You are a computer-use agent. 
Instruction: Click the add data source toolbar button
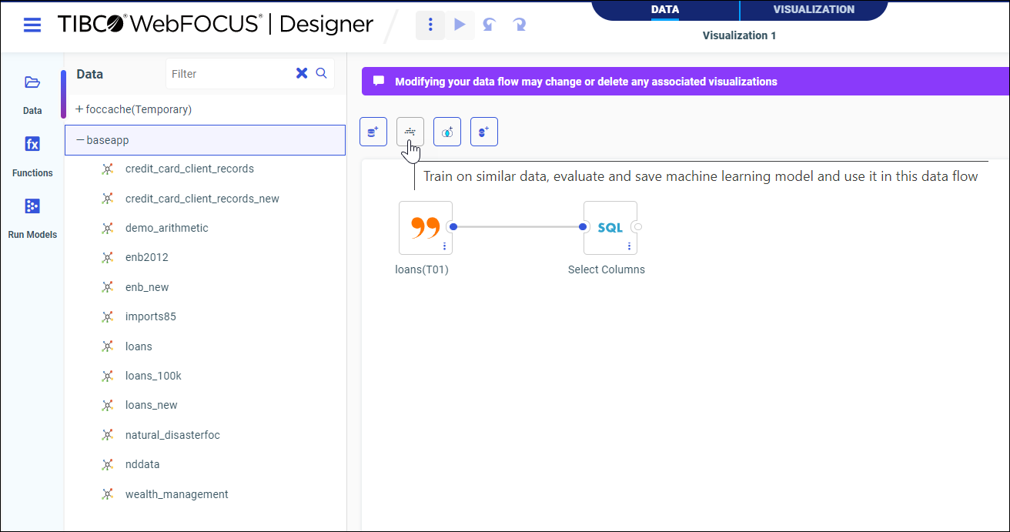pos(373,132)
